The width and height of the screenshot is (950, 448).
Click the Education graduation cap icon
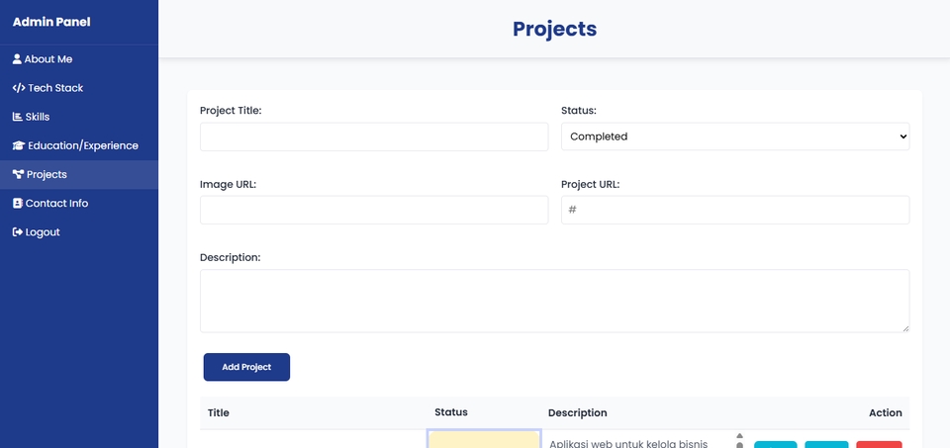pos(19,146)
